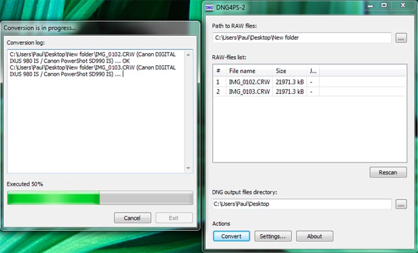The image size is (418, 253).
Task: Click the 21971.3 kB size of IMG_0102.CRW
Action: tap(289, 82)
